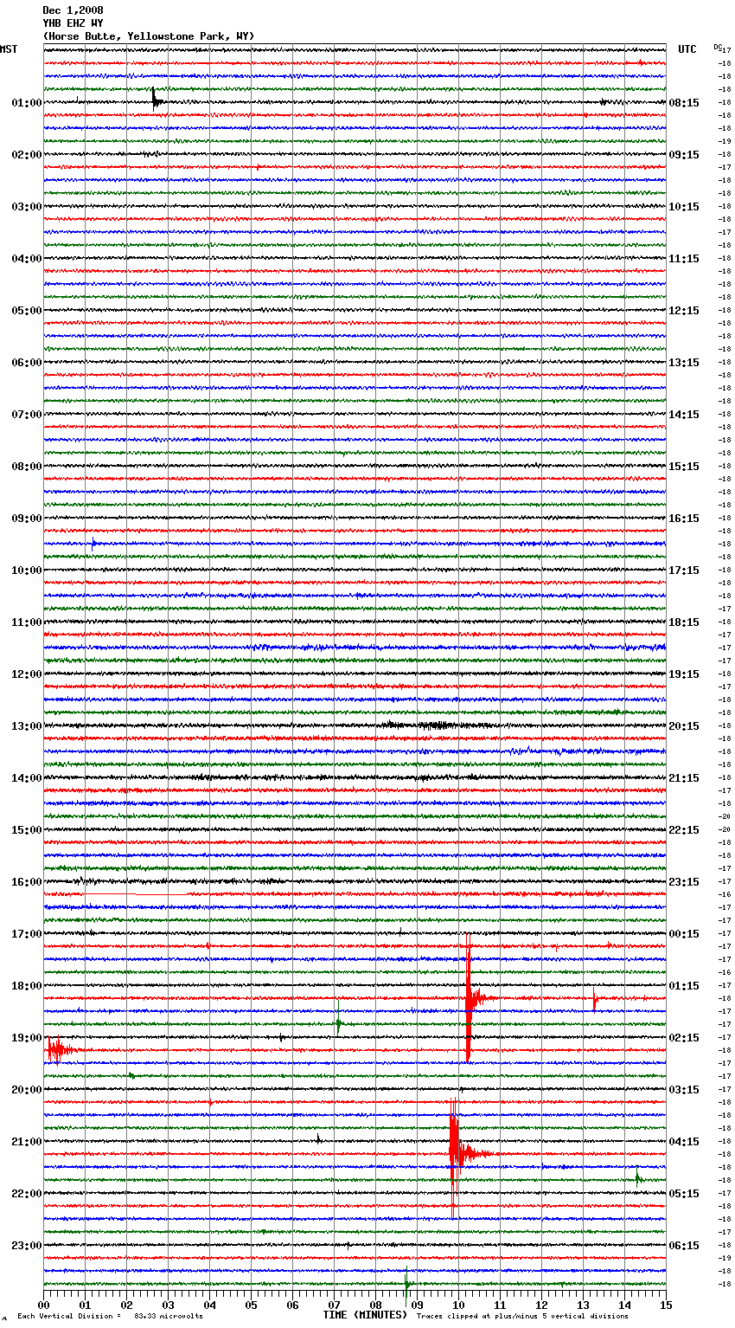
Task: Select the 08:00 MST time label
Action: [27, 467]
